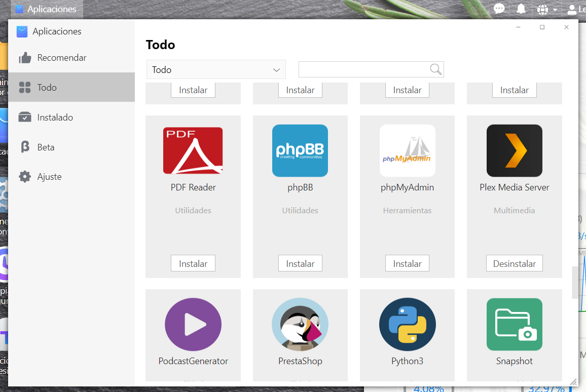
Task: Click the Python3 name label
Action: pyautogui.click(x=408, y=361)
